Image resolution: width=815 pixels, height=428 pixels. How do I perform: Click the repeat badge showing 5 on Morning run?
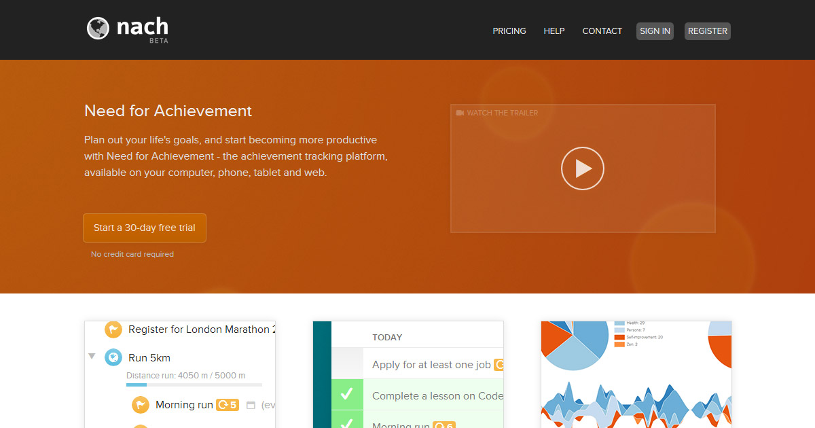227,405
